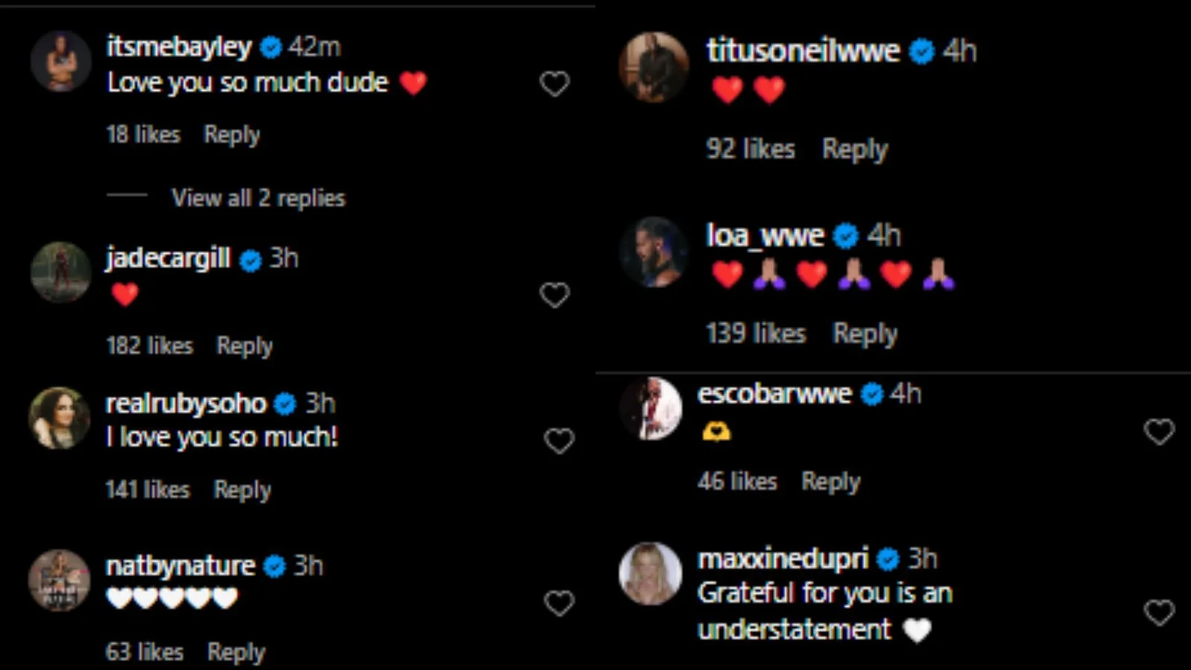The height and width of the screenshot is (670, 1191).
Task: Reply to itsmebayley's comment
Action: tap(232, 135)
